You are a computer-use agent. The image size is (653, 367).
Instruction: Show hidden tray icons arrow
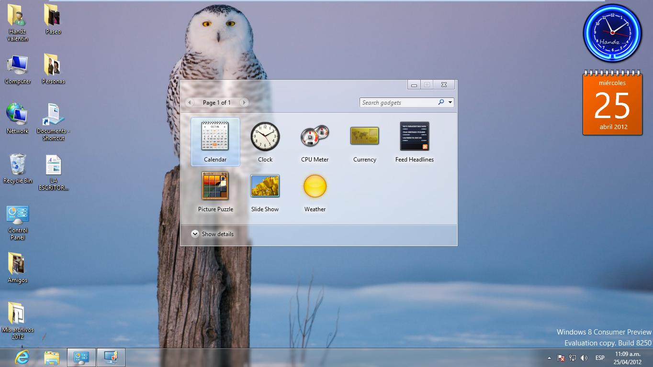point(549,358)
